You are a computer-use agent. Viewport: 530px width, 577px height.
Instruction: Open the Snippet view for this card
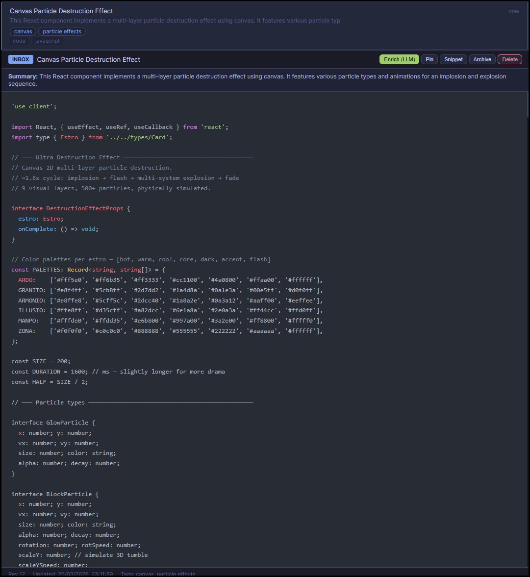tap(453, 59)
